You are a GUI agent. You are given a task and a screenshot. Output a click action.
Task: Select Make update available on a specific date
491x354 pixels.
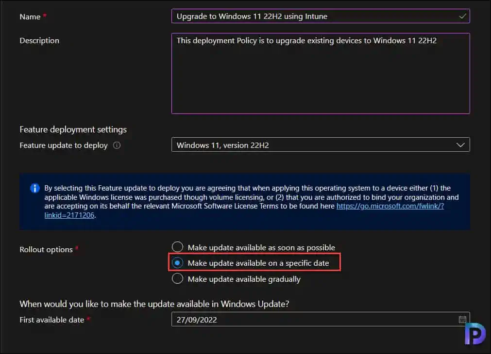[x=178, y=263]
